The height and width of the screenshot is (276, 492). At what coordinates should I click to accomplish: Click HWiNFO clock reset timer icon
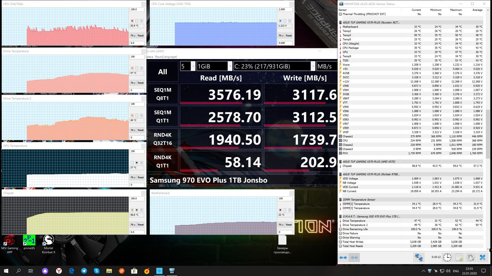(x=447, y=258)
